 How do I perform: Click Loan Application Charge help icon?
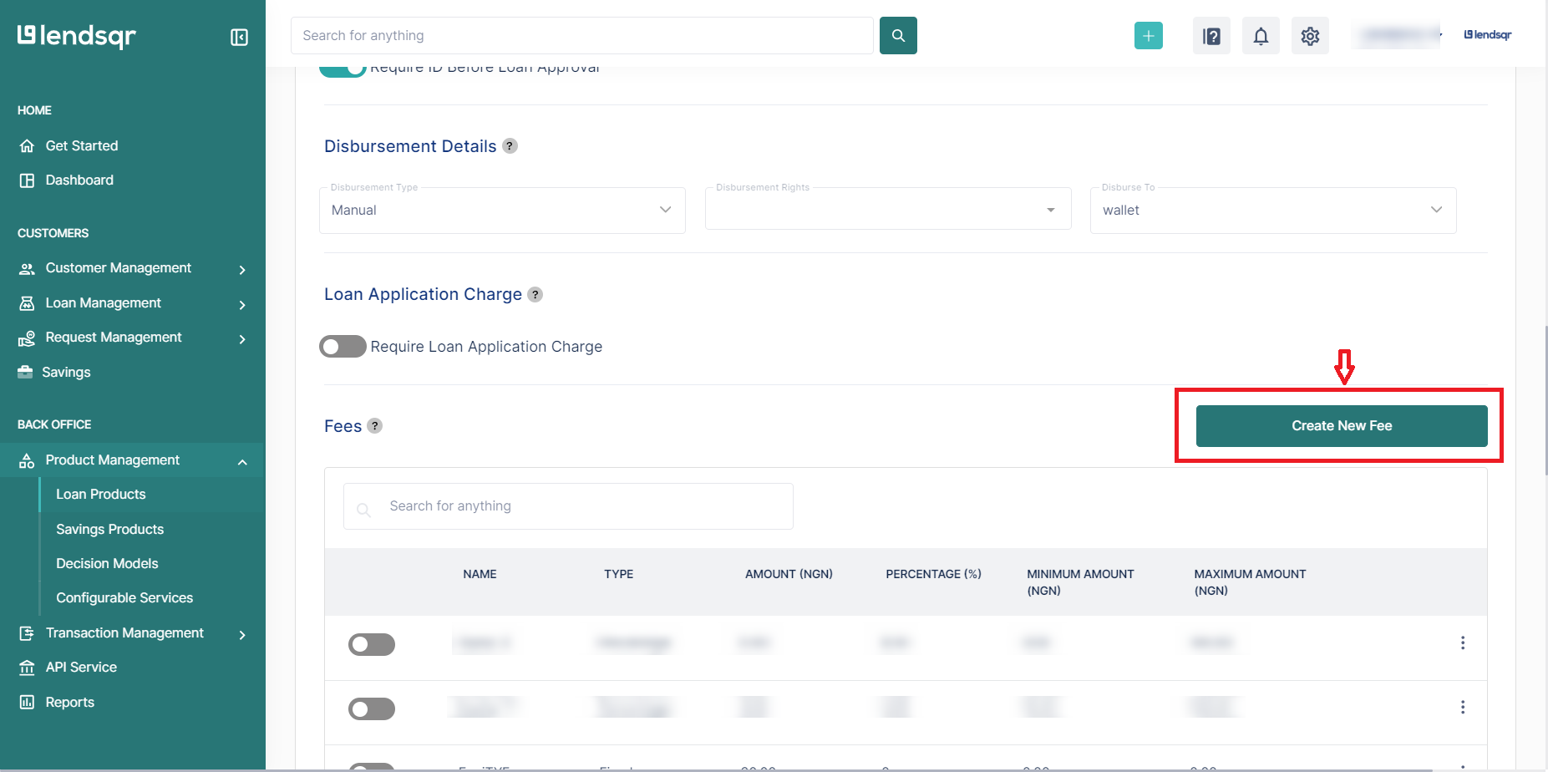[x=535, y=294]
